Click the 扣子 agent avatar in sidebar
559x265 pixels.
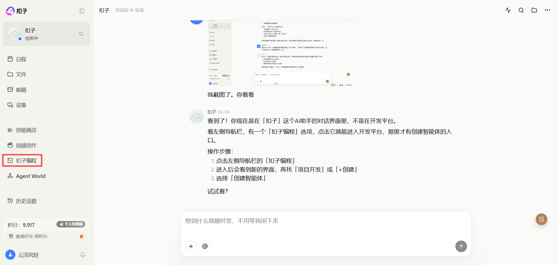(15, 34)
